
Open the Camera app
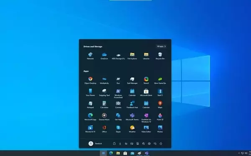click(x=118, y=104)
